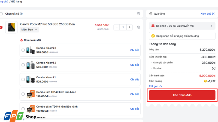The image size is (218, 122).
Task: Click the Voucher value 0đ
Action: pyautogui.click(x=214, y=69)
